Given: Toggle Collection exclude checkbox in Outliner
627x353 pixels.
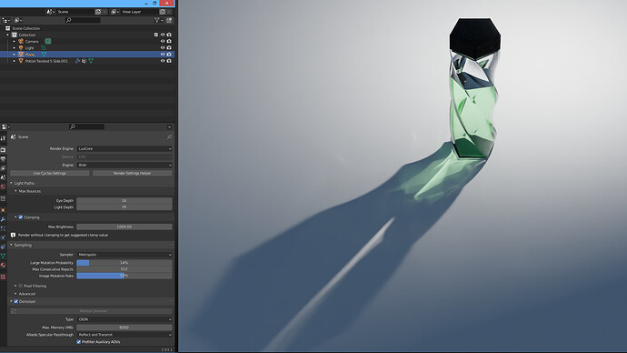Looking at the screenshot, I should 156,35.
